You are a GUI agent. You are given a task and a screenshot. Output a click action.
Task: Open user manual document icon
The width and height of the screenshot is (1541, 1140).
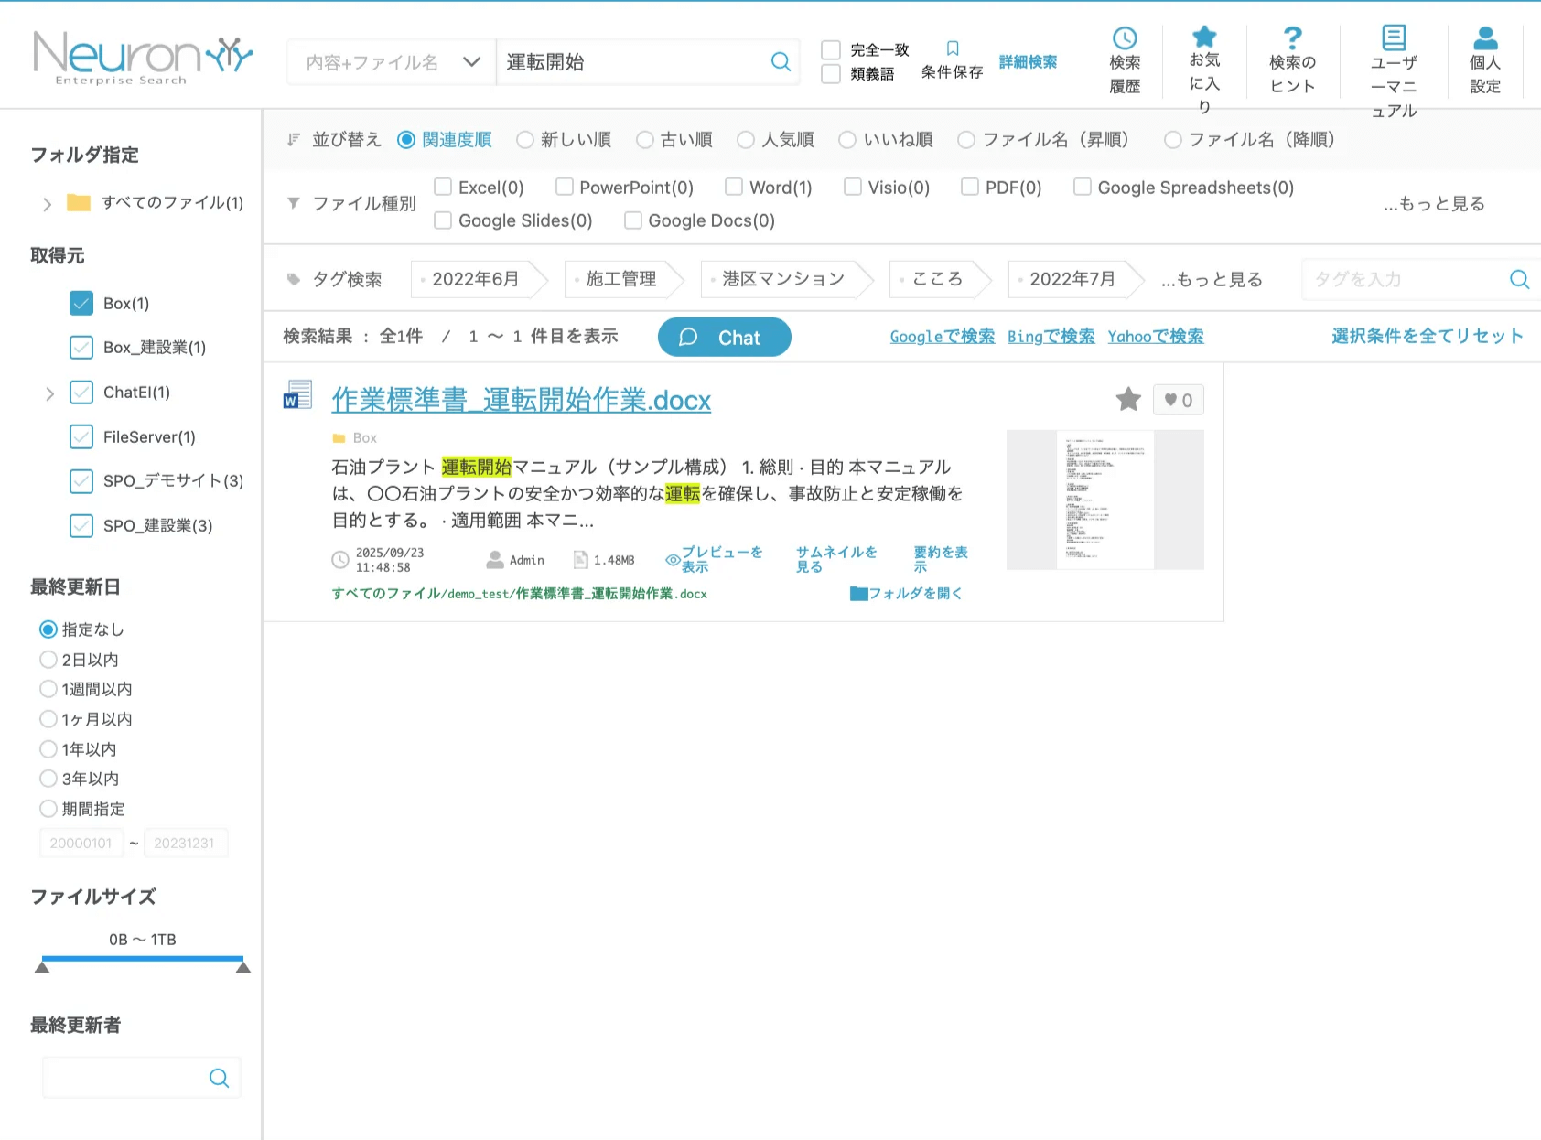(x=1394, y=38)
